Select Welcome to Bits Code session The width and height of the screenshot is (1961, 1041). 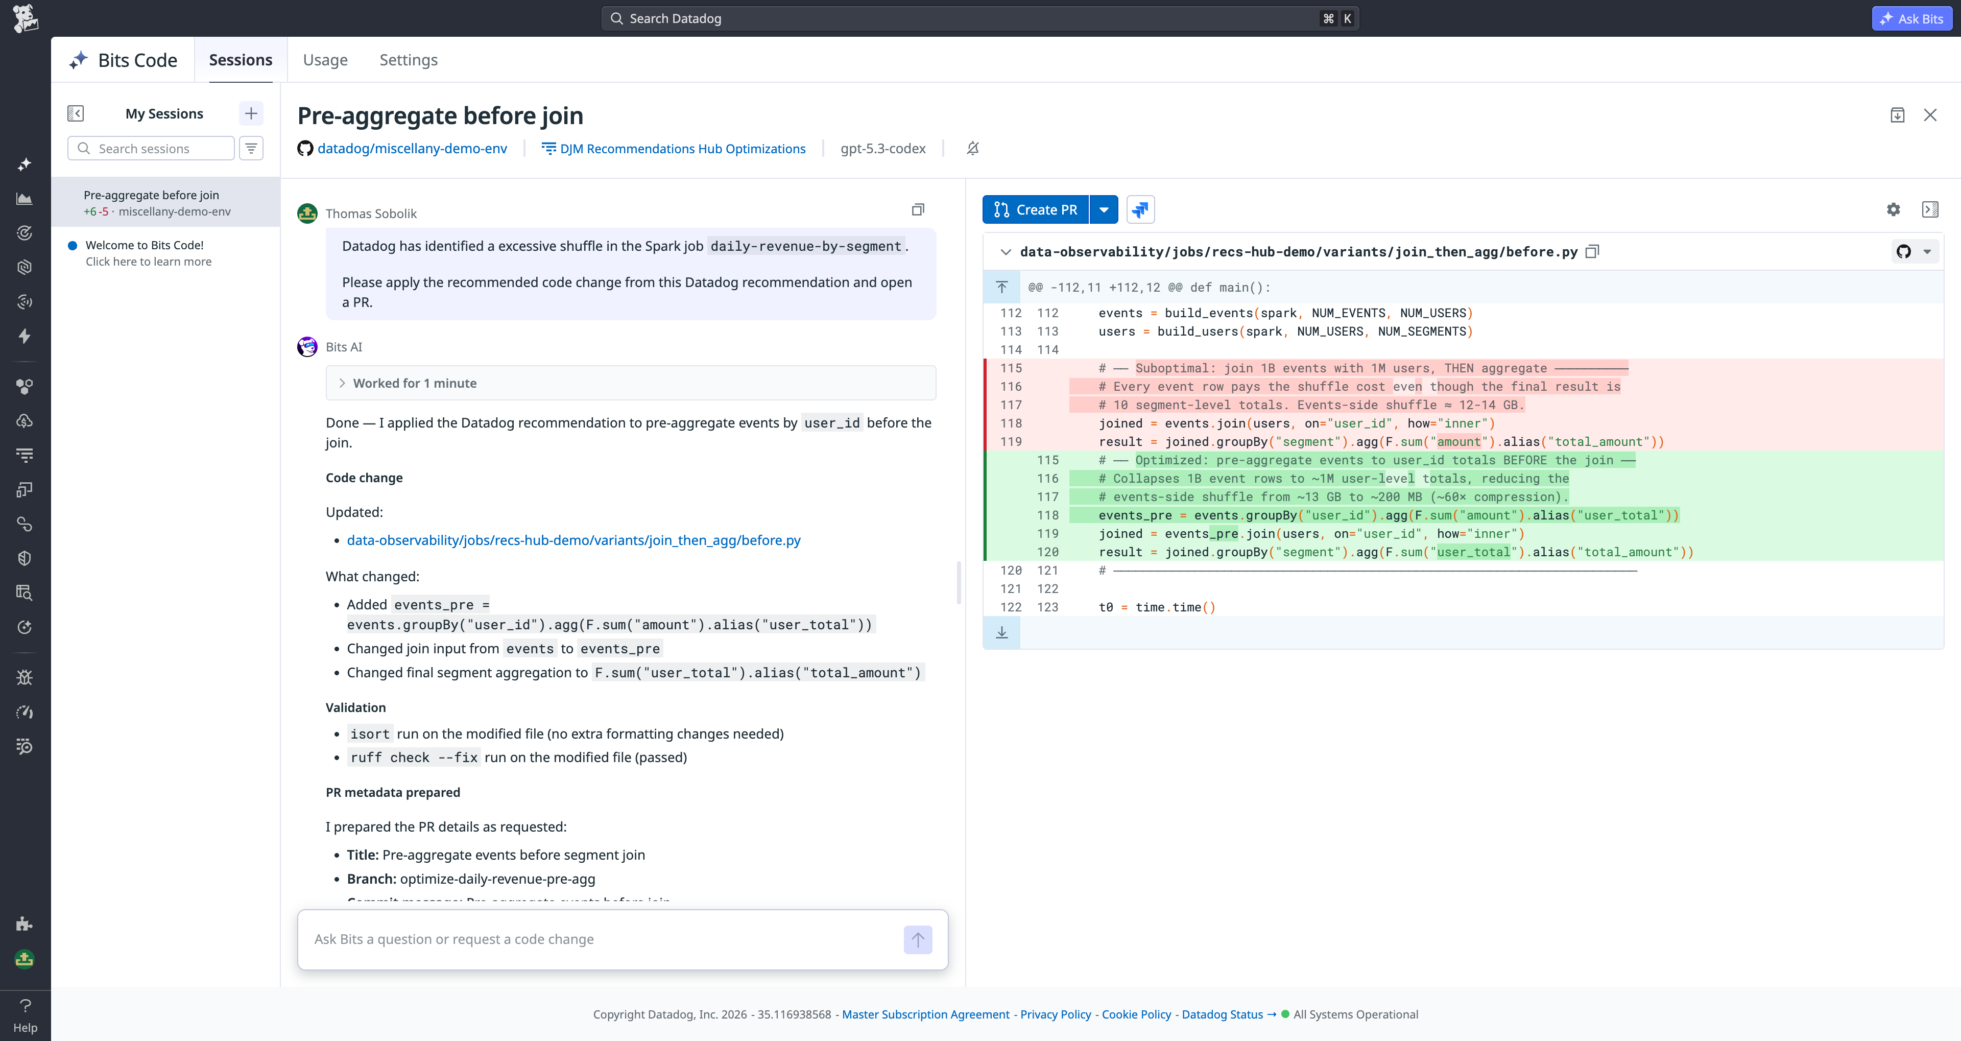(x=165, y=253)
